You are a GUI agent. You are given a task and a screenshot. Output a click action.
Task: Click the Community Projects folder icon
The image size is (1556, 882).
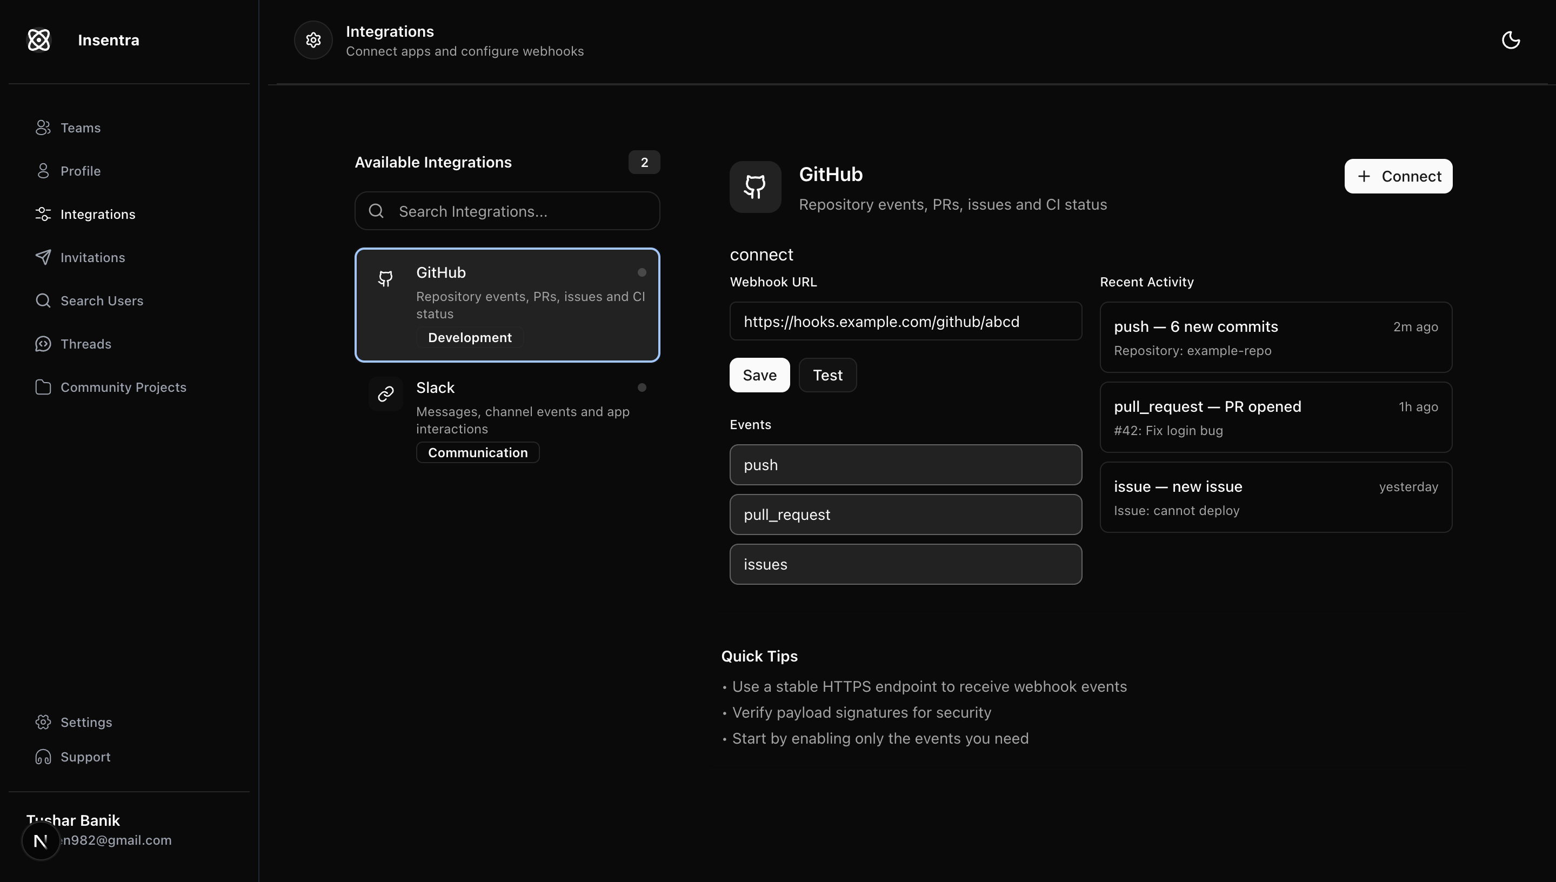pyautogui.click(x=43, y=387)
